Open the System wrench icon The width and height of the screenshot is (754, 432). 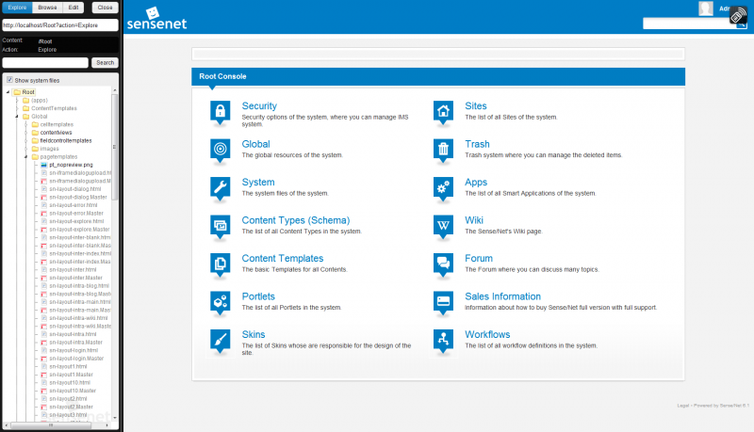(221, 188)
